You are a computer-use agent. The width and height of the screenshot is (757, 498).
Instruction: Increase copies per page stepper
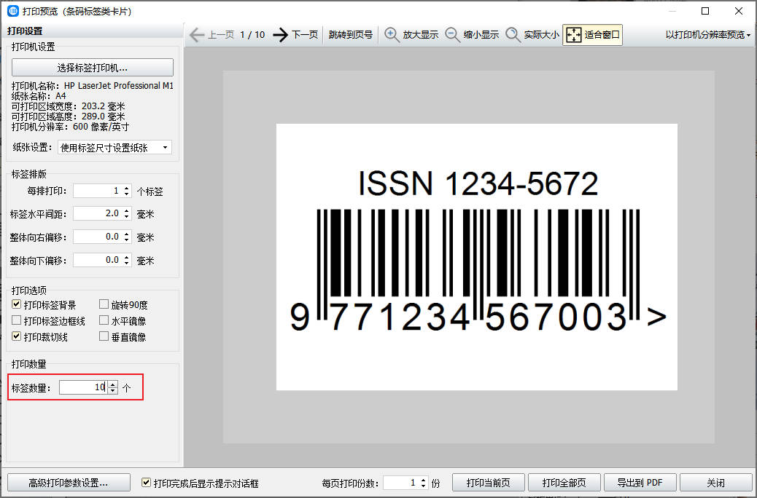pyautogui.click(x=424, y=479)
